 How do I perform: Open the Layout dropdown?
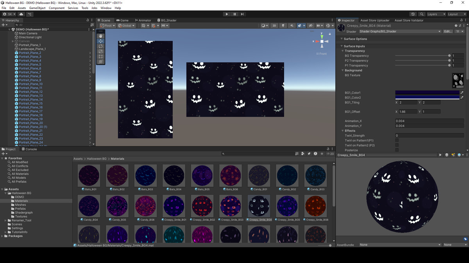(457, 14)
